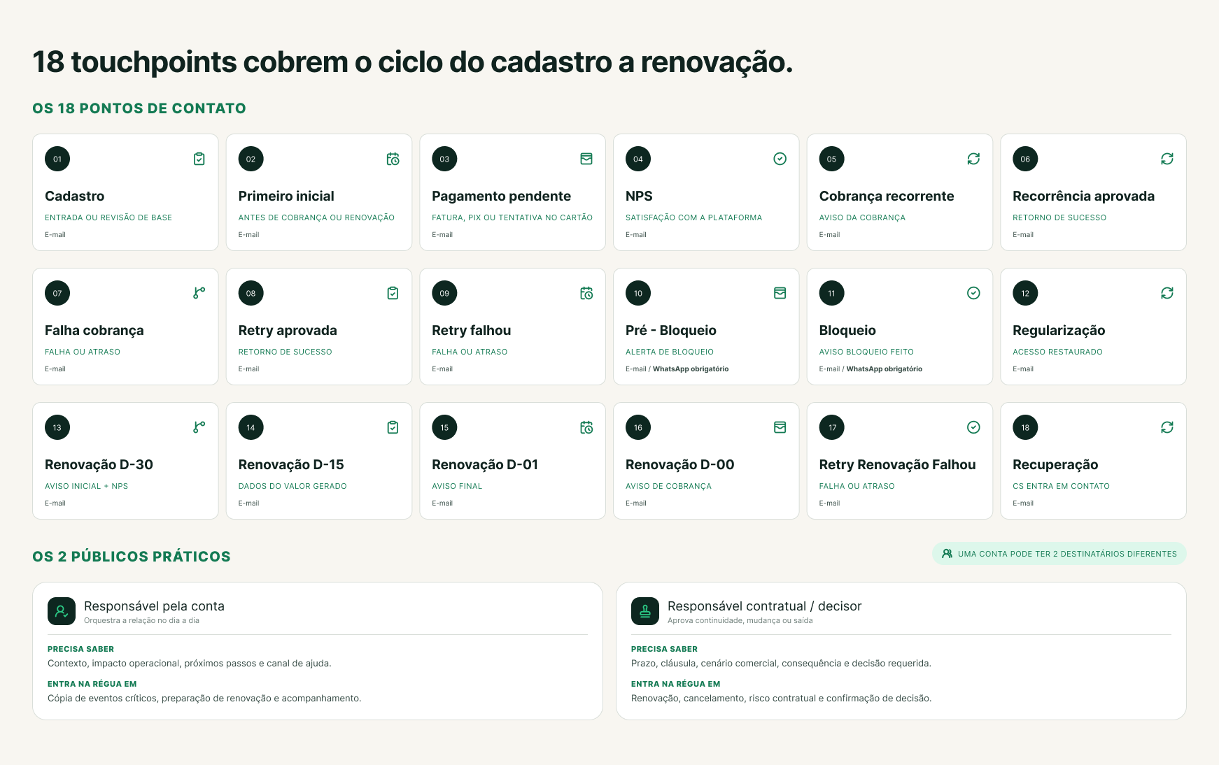1219x765 pixels.
Task: Click the check circle icon on Retry Renovação Falhou card
Action: tap(973, 427)
